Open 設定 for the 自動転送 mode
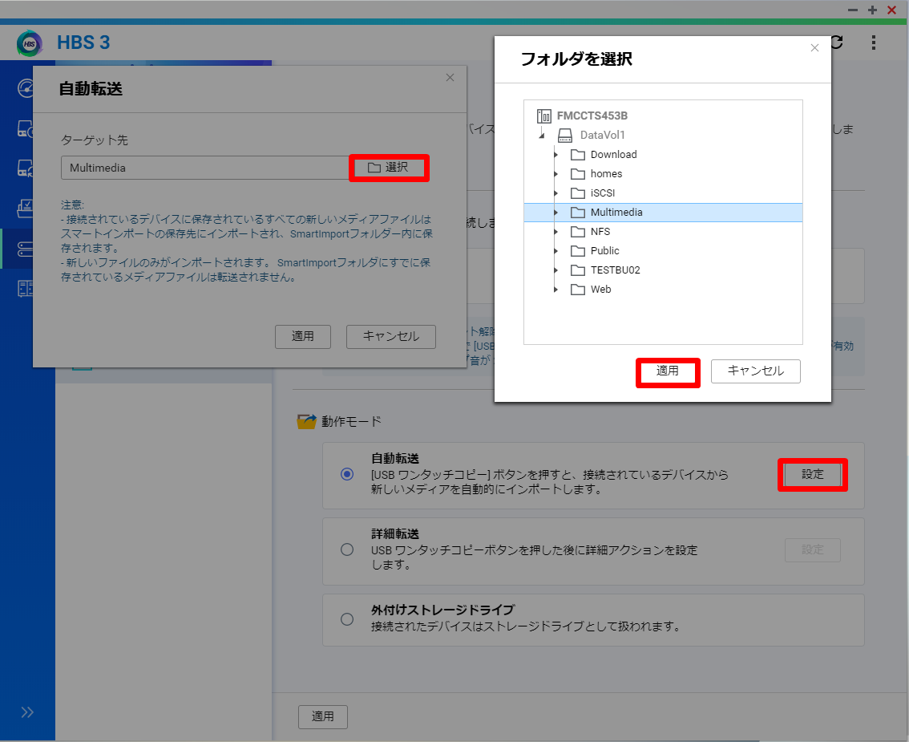 (812, 474)
